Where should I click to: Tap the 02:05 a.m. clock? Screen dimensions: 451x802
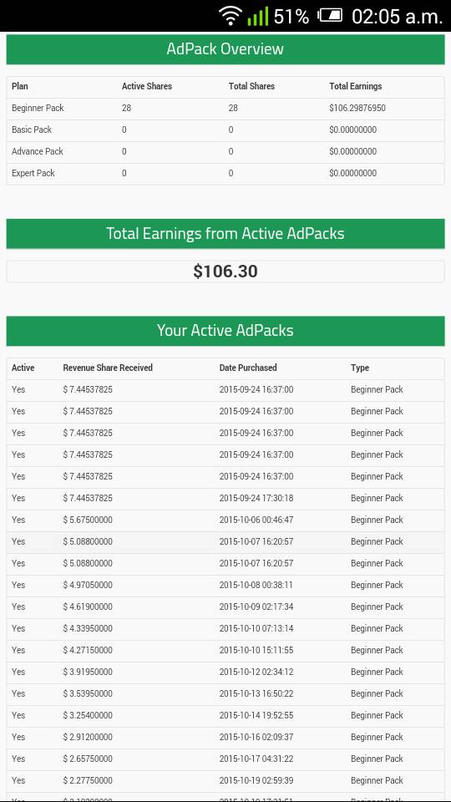click(397, 17)
